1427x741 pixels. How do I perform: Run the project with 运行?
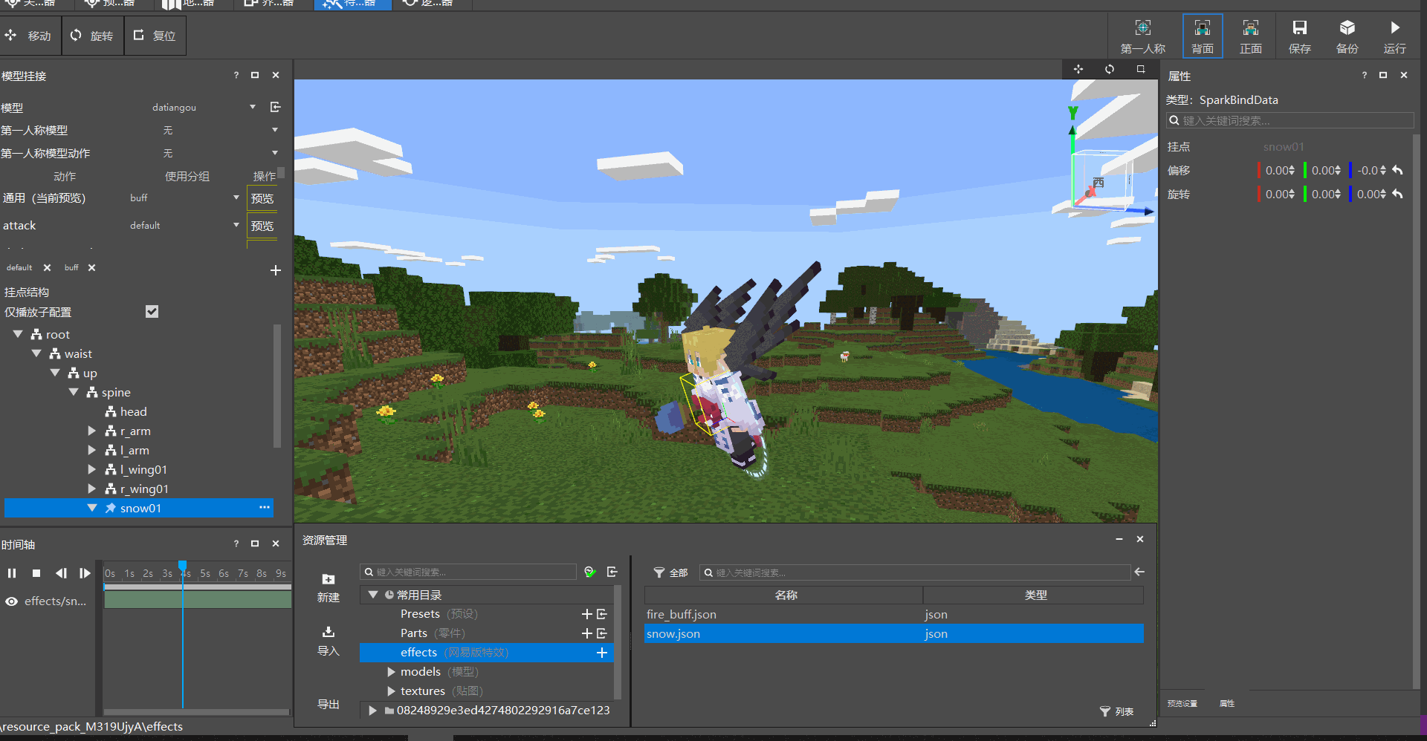[x=1395, y=36]
